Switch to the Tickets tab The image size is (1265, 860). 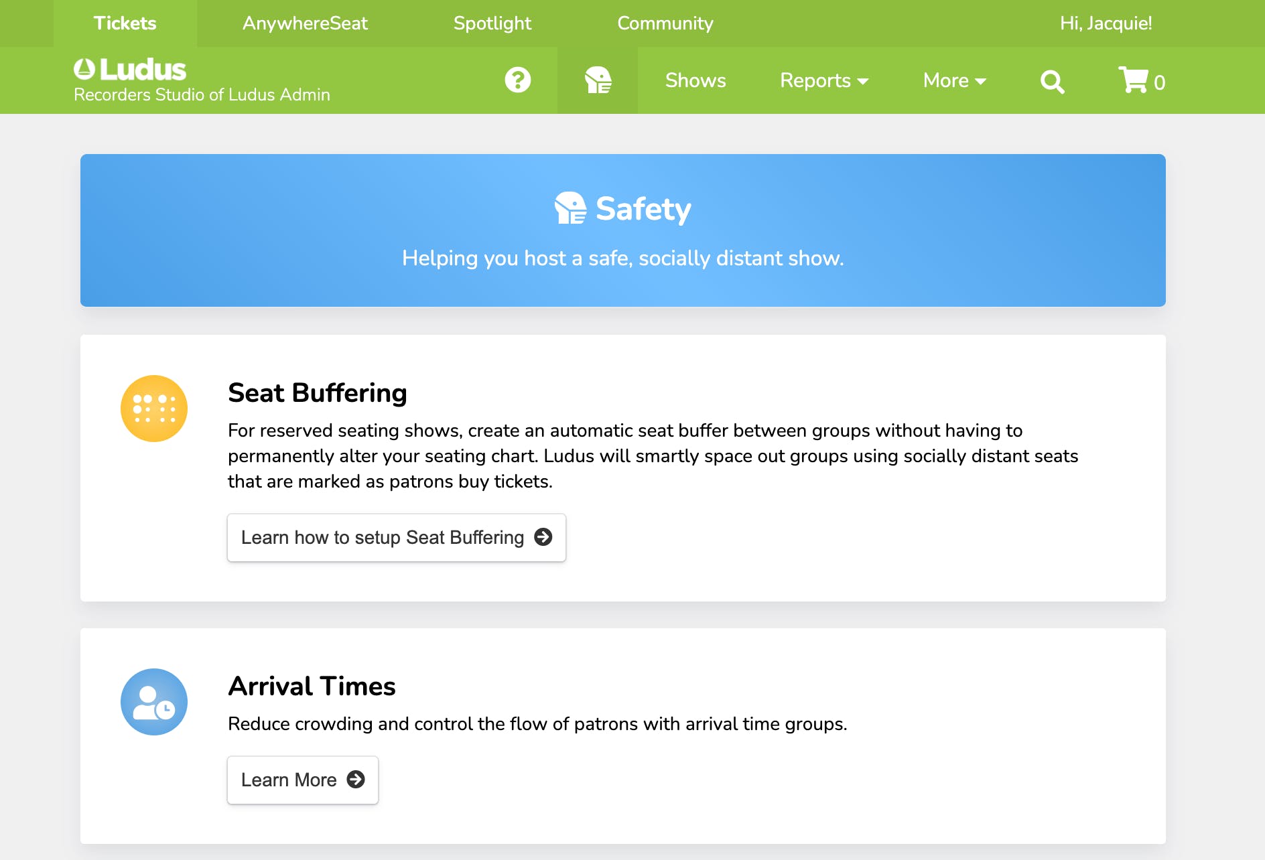click(125, 23)
